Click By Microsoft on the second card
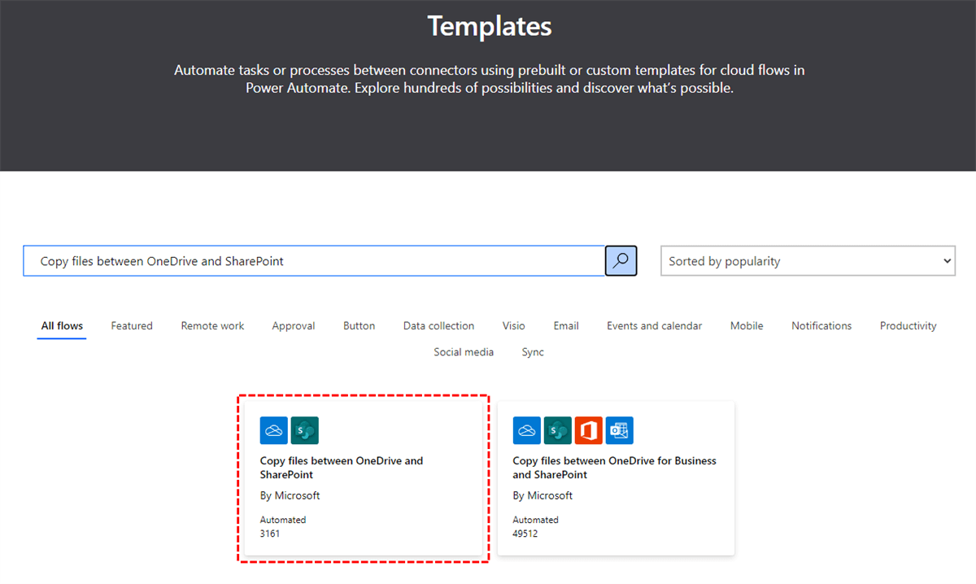 tap(543, 495)
